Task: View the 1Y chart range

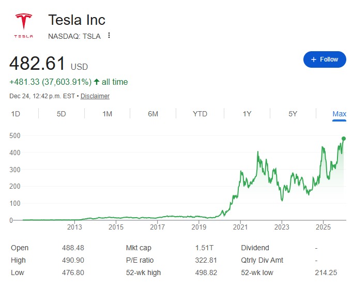Action: [247, 114]
